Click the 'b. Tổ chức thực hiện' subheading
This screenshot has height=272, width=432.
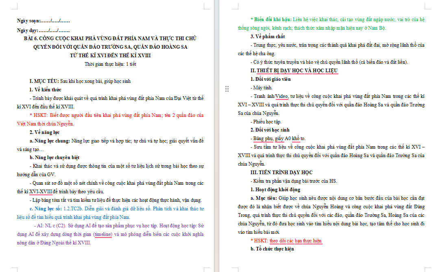[272, 249]
